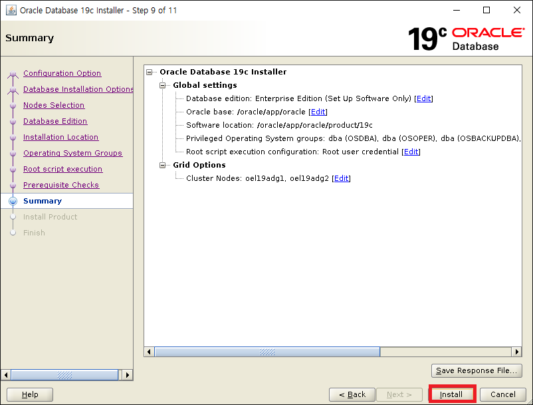Viewport: 533px width, 405px height.
Task: Click the steps panel left scroll arrow
Action: [x=6, y=375]
